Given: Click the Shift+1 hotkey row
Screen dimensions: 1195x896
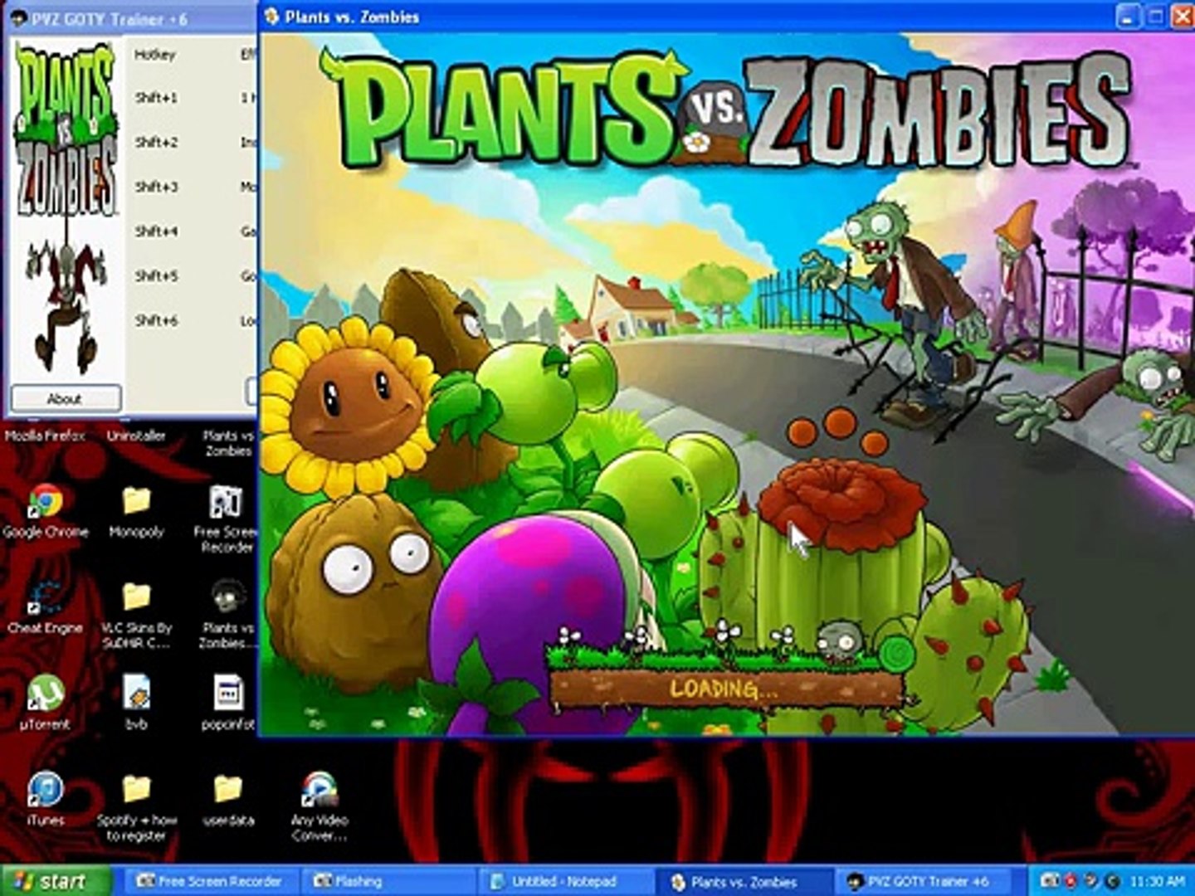Looking at the screenshot, I should tap(156, 98).
